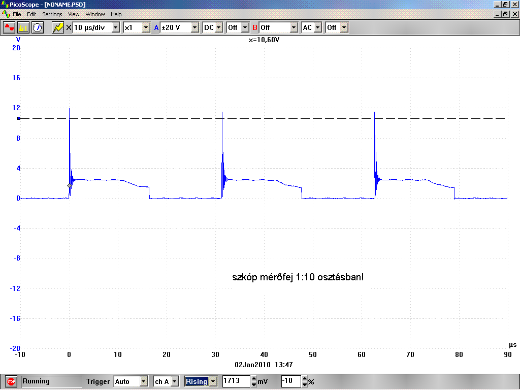Click the blue channel A label

pyautogui.click(x=156, y=27)
